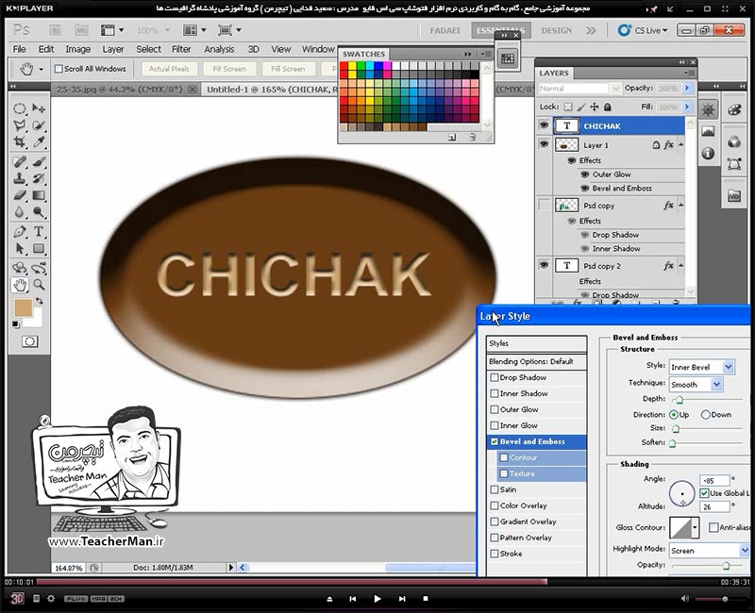Click the foreground color swatch
The height and width of the screenshot is (613, 755).
(23, 308)
